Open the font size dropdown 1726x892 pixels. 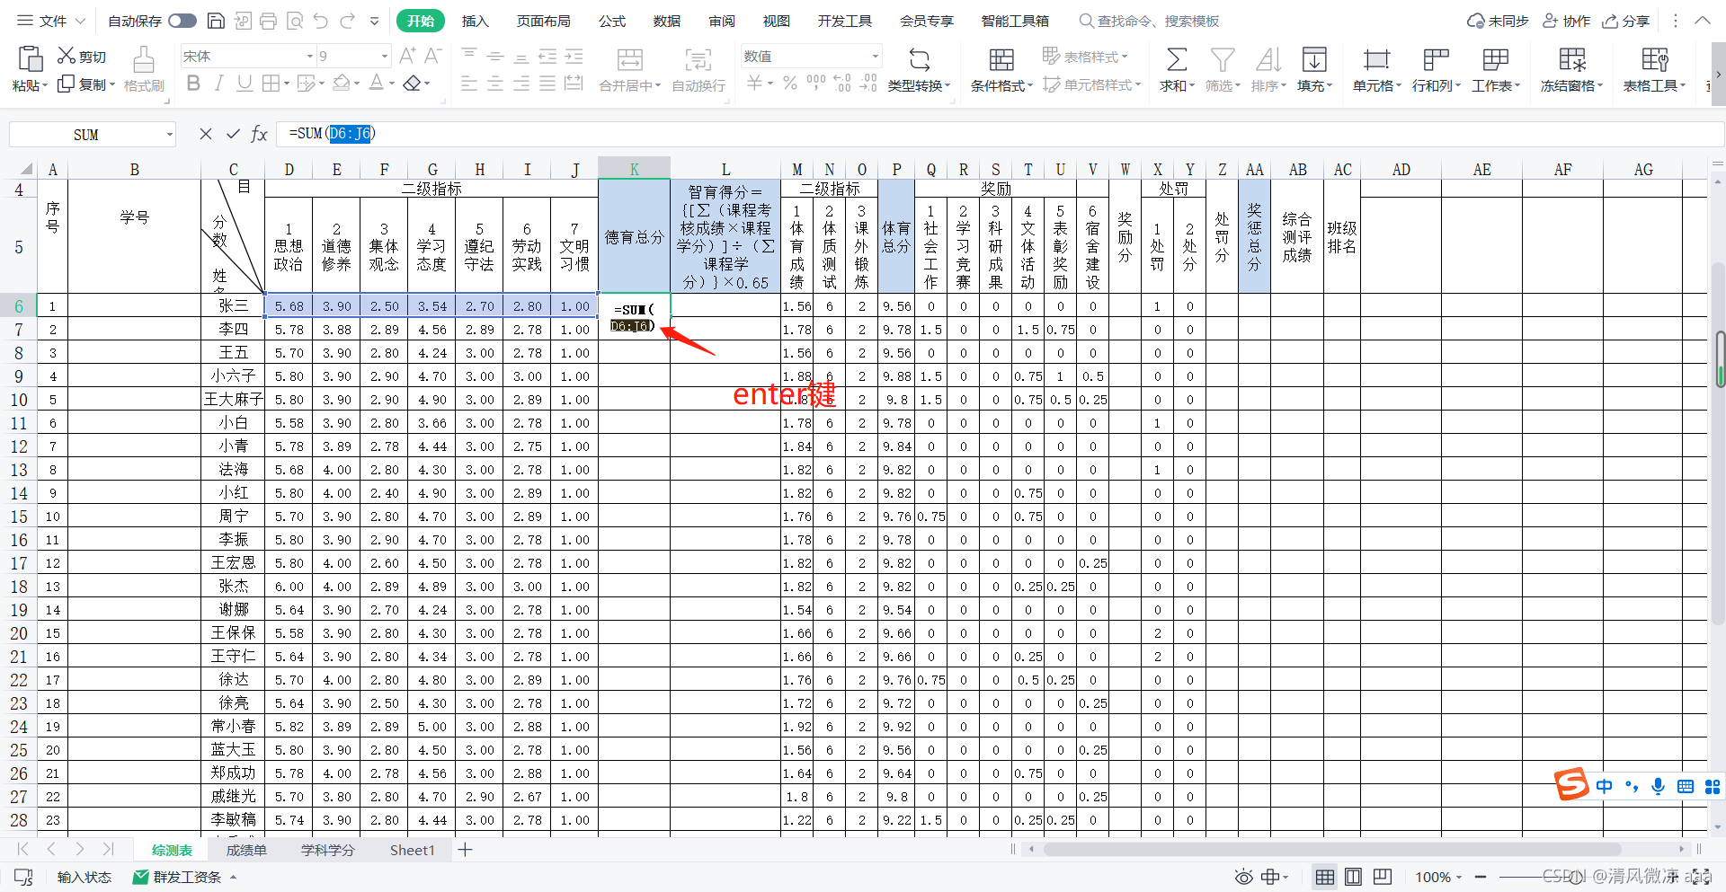click(x=385, y=56)
